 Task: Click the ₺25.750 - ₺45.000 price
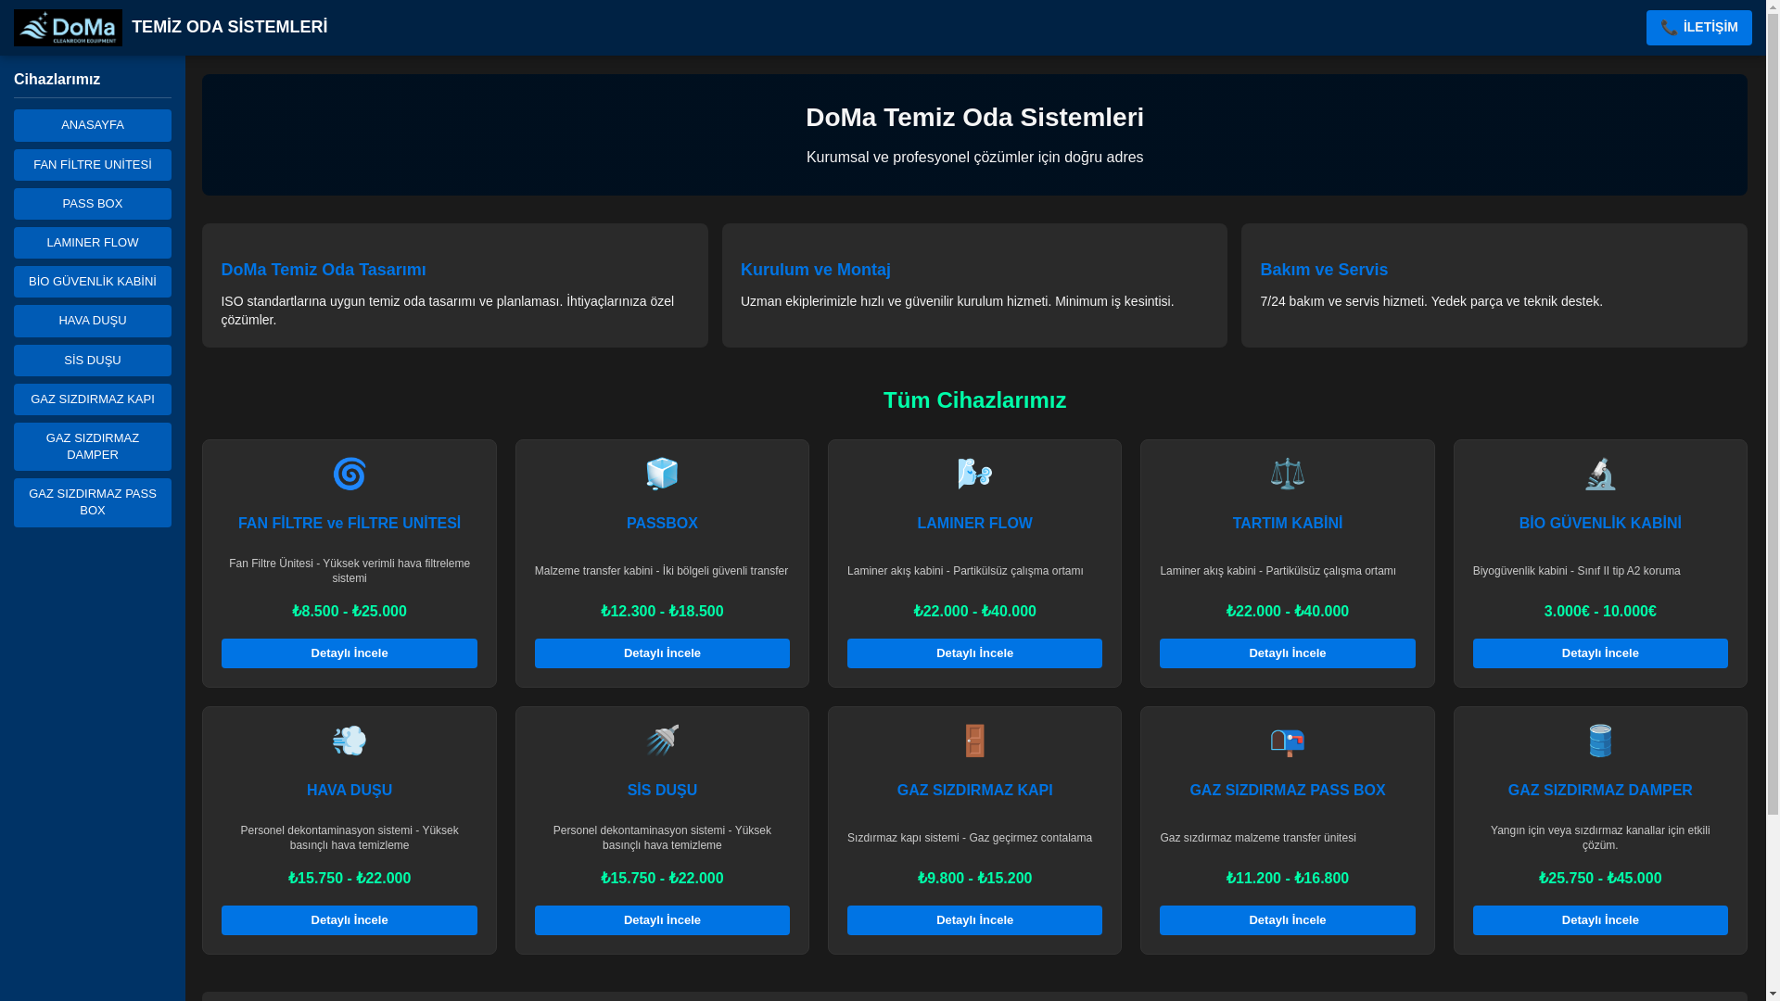pyautogui.click(x=1600, y=879)
